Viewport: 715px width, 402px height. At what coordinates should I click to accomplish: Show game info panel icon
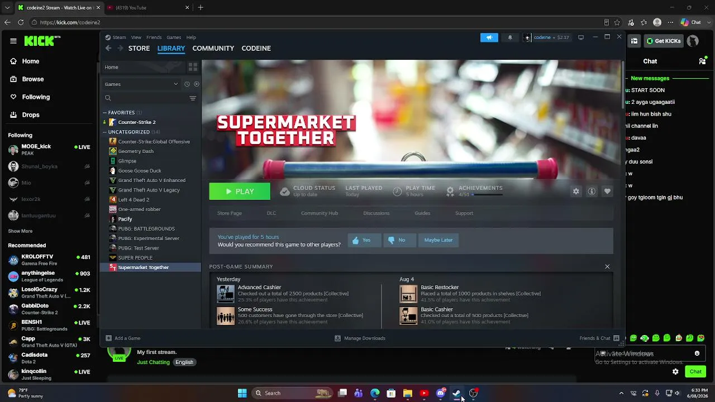(x=592, y=192)
